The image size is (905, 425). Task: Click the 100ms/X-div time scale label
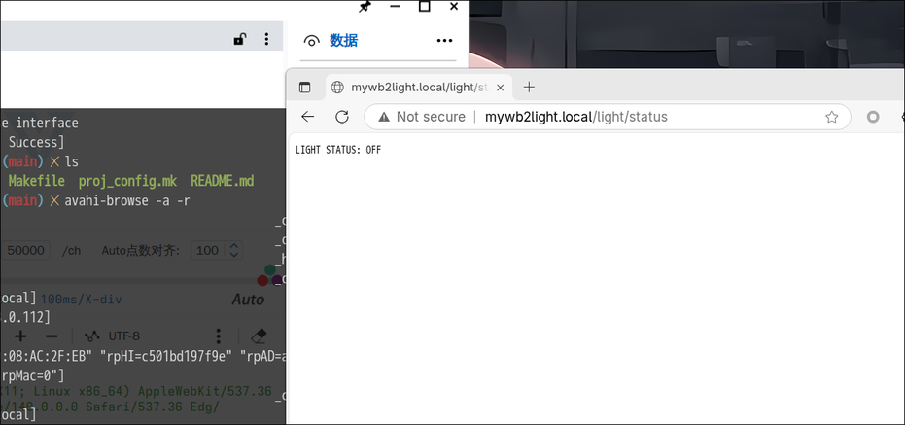pyautogui.click(x=82, y=300)
